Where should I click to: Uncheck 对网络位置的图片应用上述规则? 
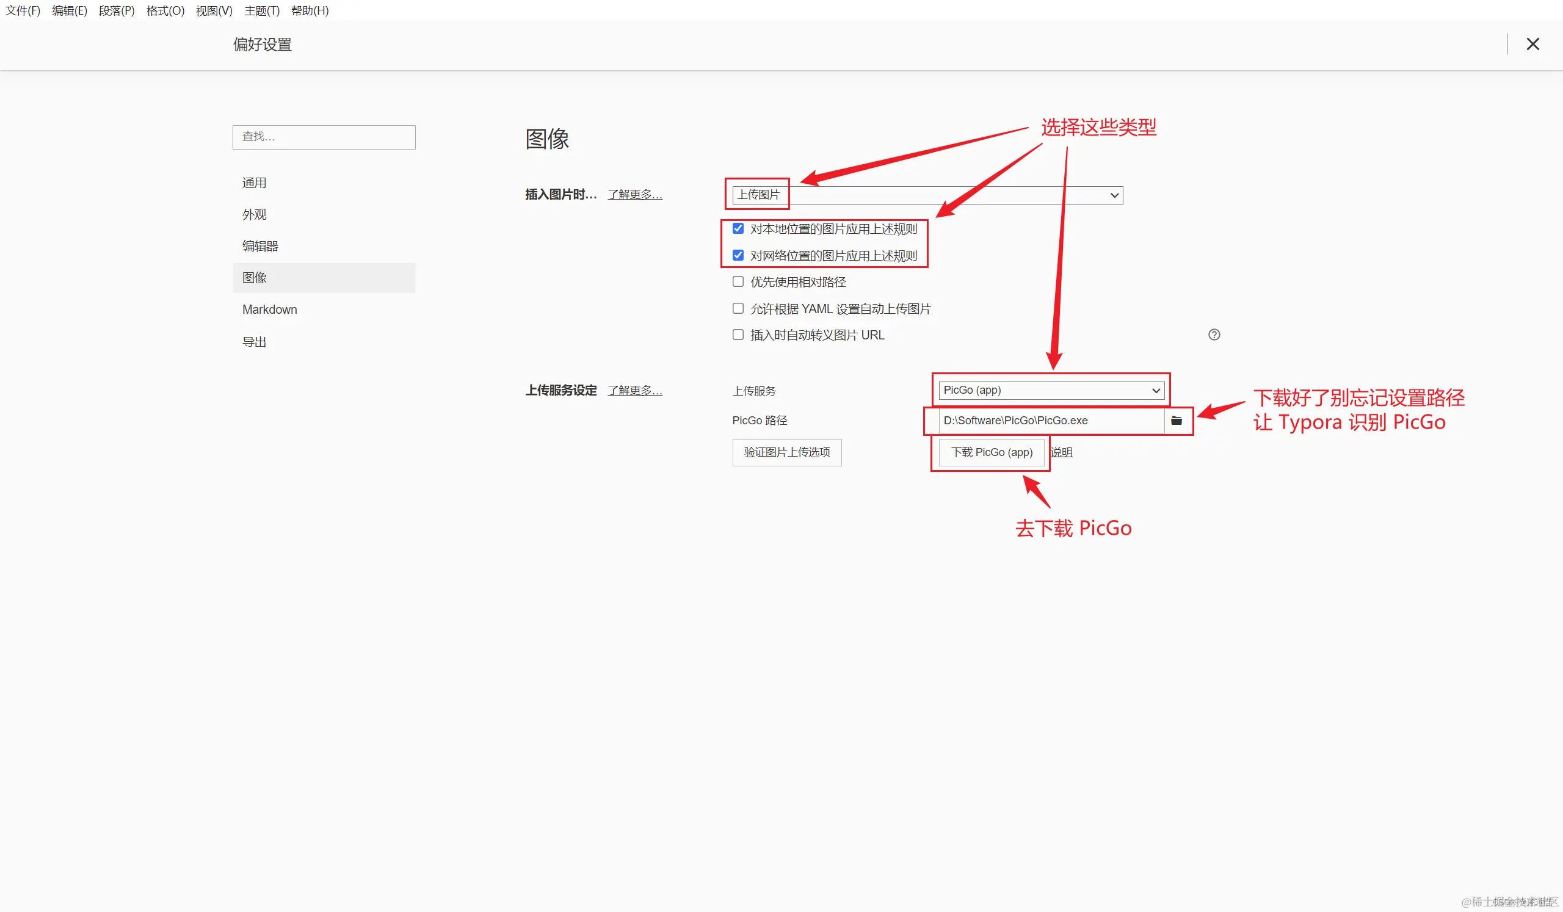click(738, 255)
